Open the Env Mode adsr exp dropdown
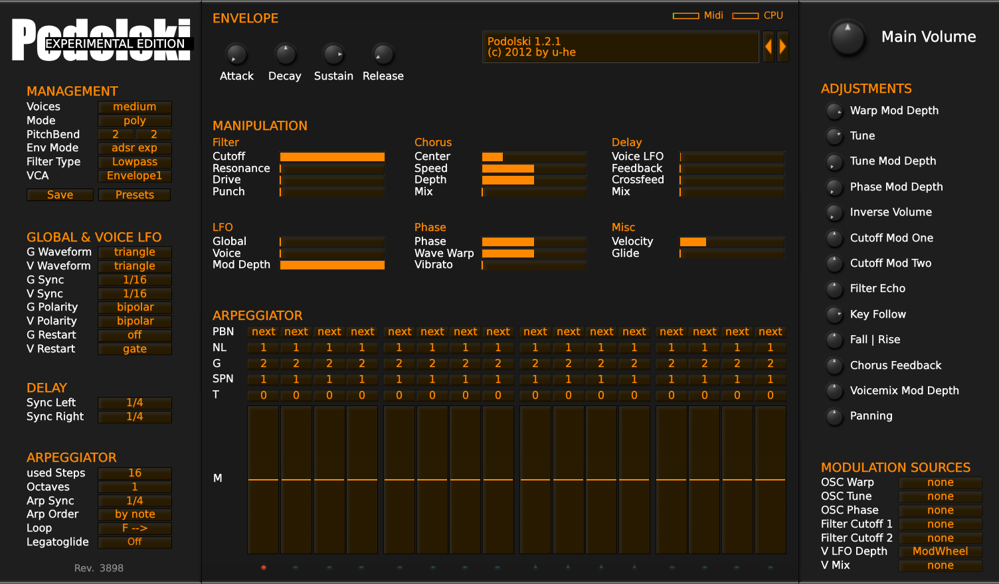 point(135,148)
